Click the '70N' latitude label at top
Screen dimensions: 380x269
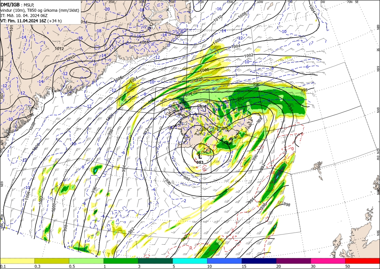[x=350, y=2]
